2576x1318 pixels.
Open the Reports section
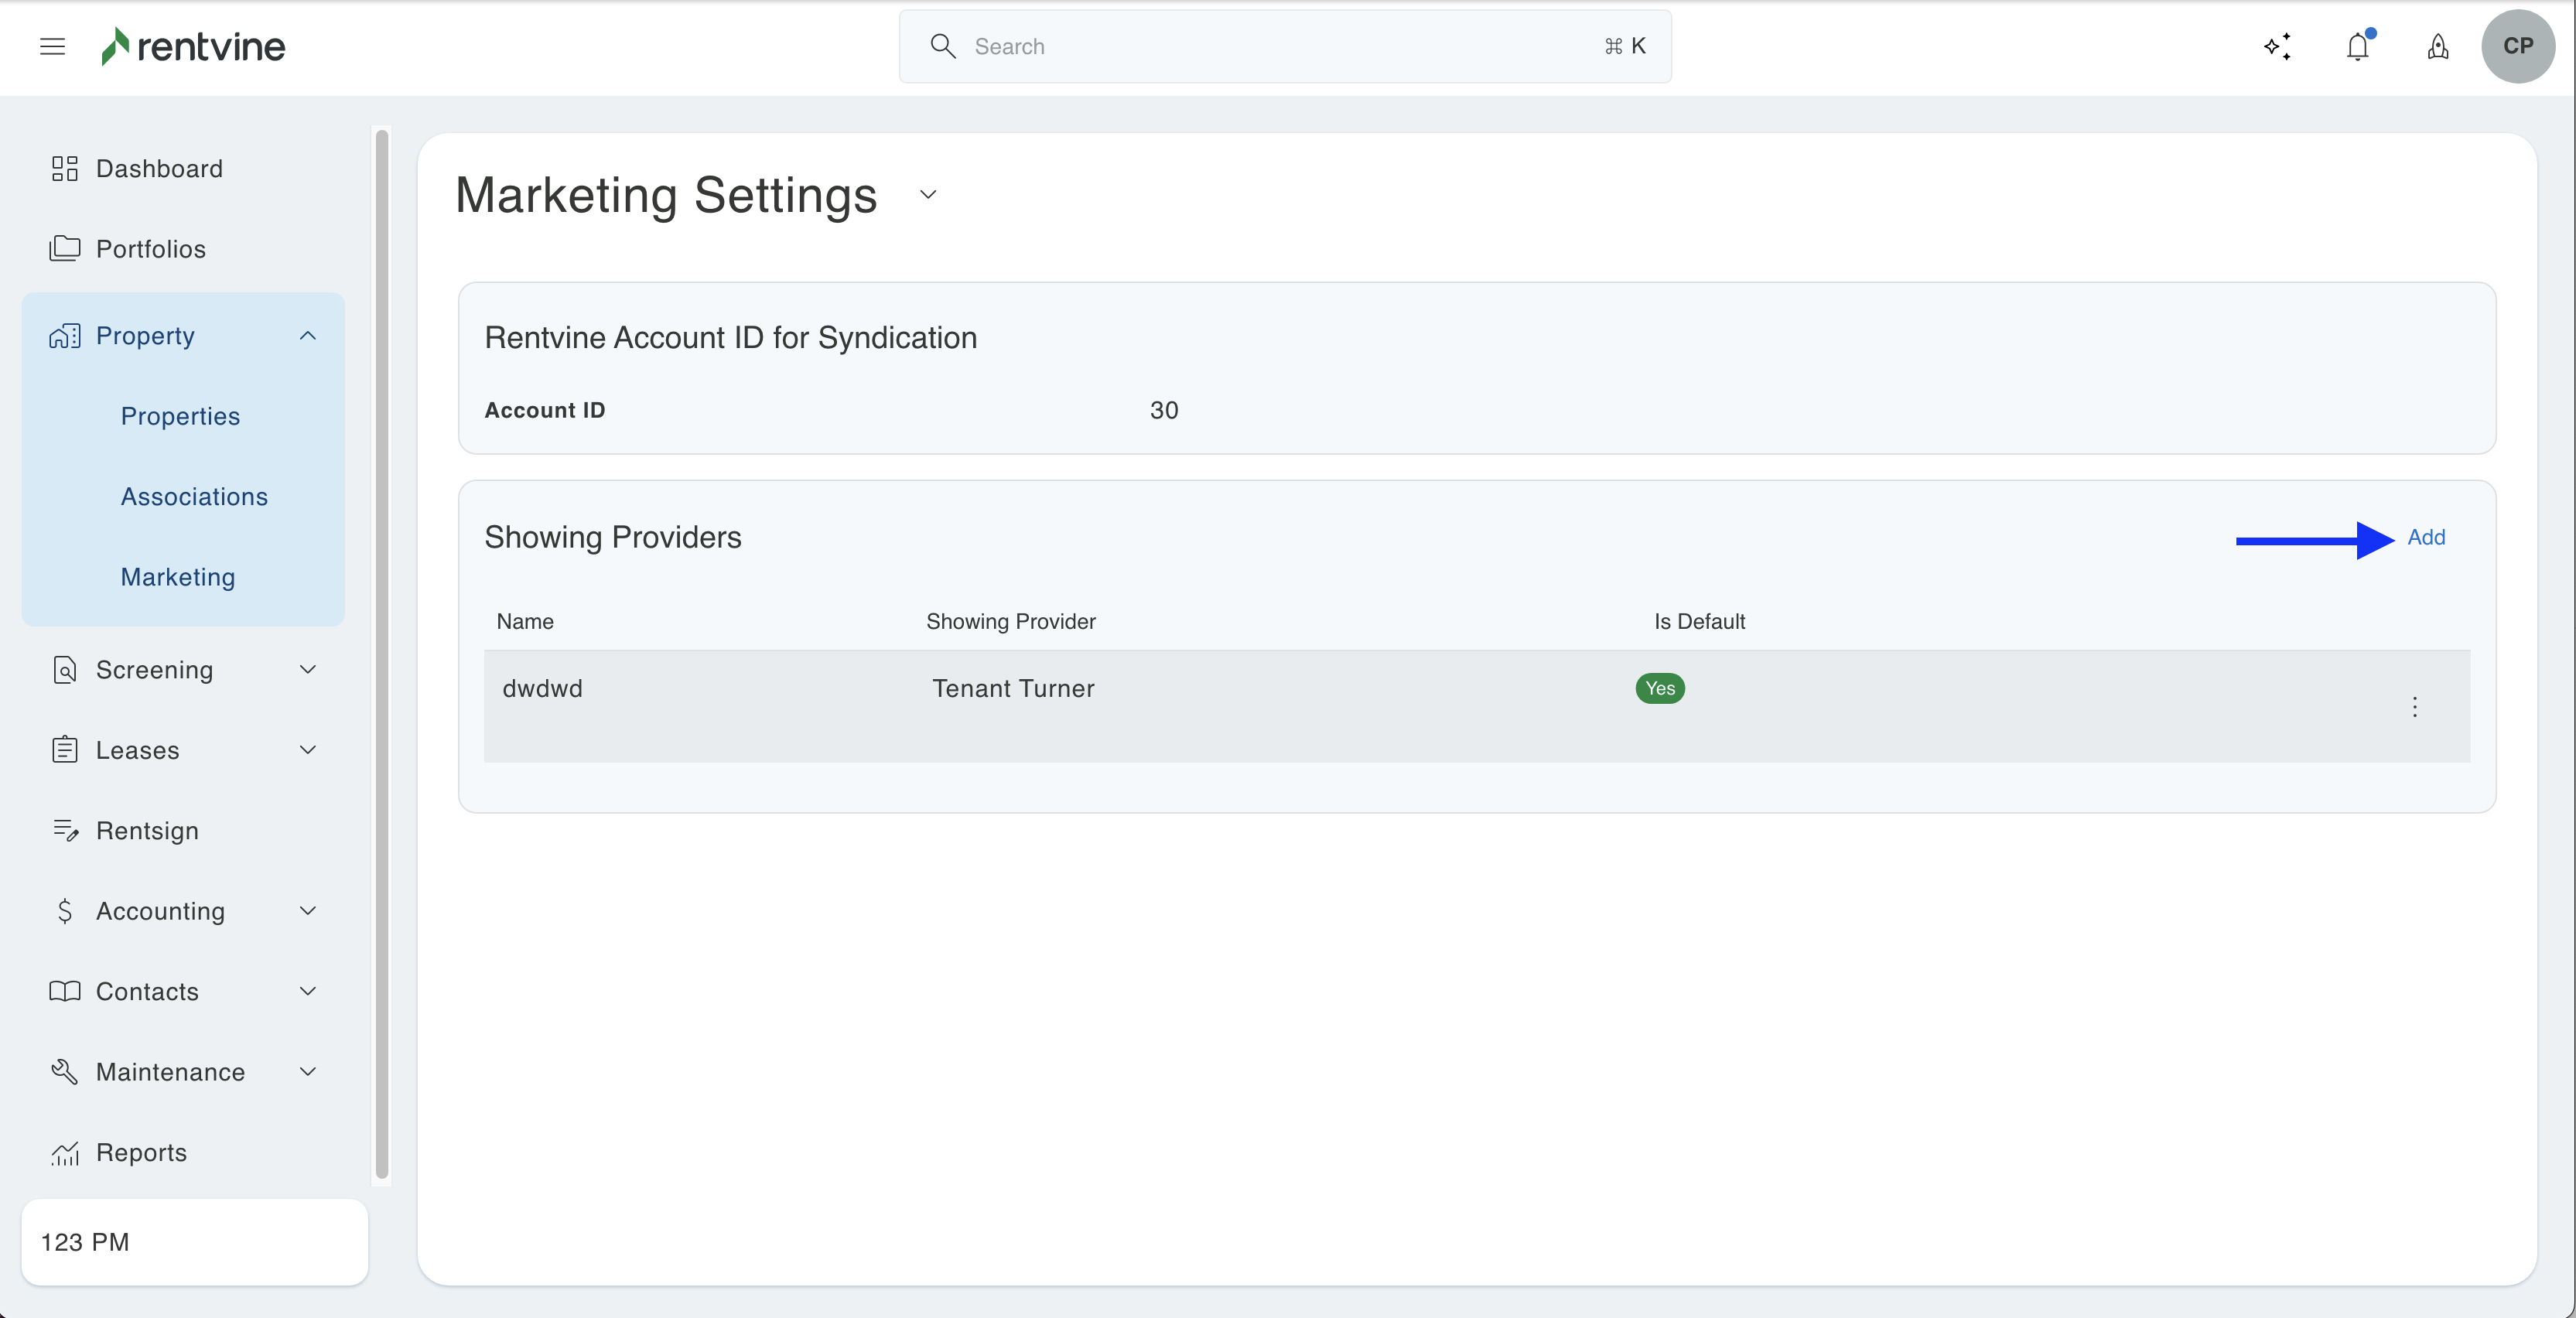point(140,1152)
